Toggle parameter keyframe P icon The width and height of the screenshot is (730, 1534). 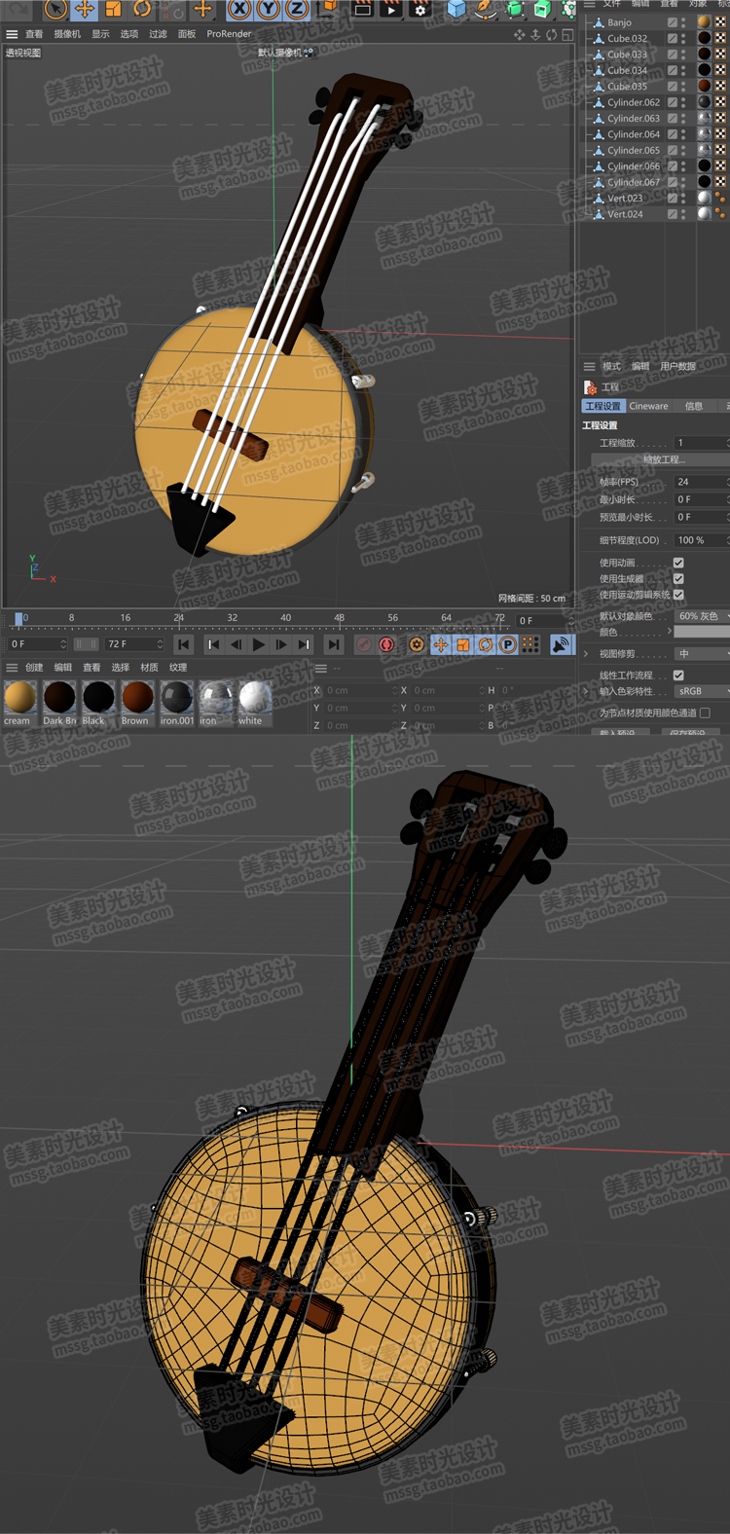[x=507, y=644]
